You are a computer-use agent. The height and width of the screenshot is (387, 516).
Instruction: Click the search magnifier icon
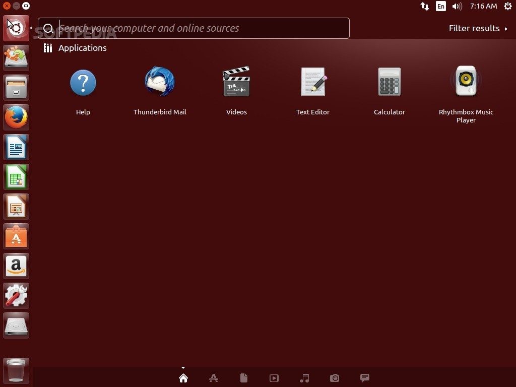(x=48, y=29)
